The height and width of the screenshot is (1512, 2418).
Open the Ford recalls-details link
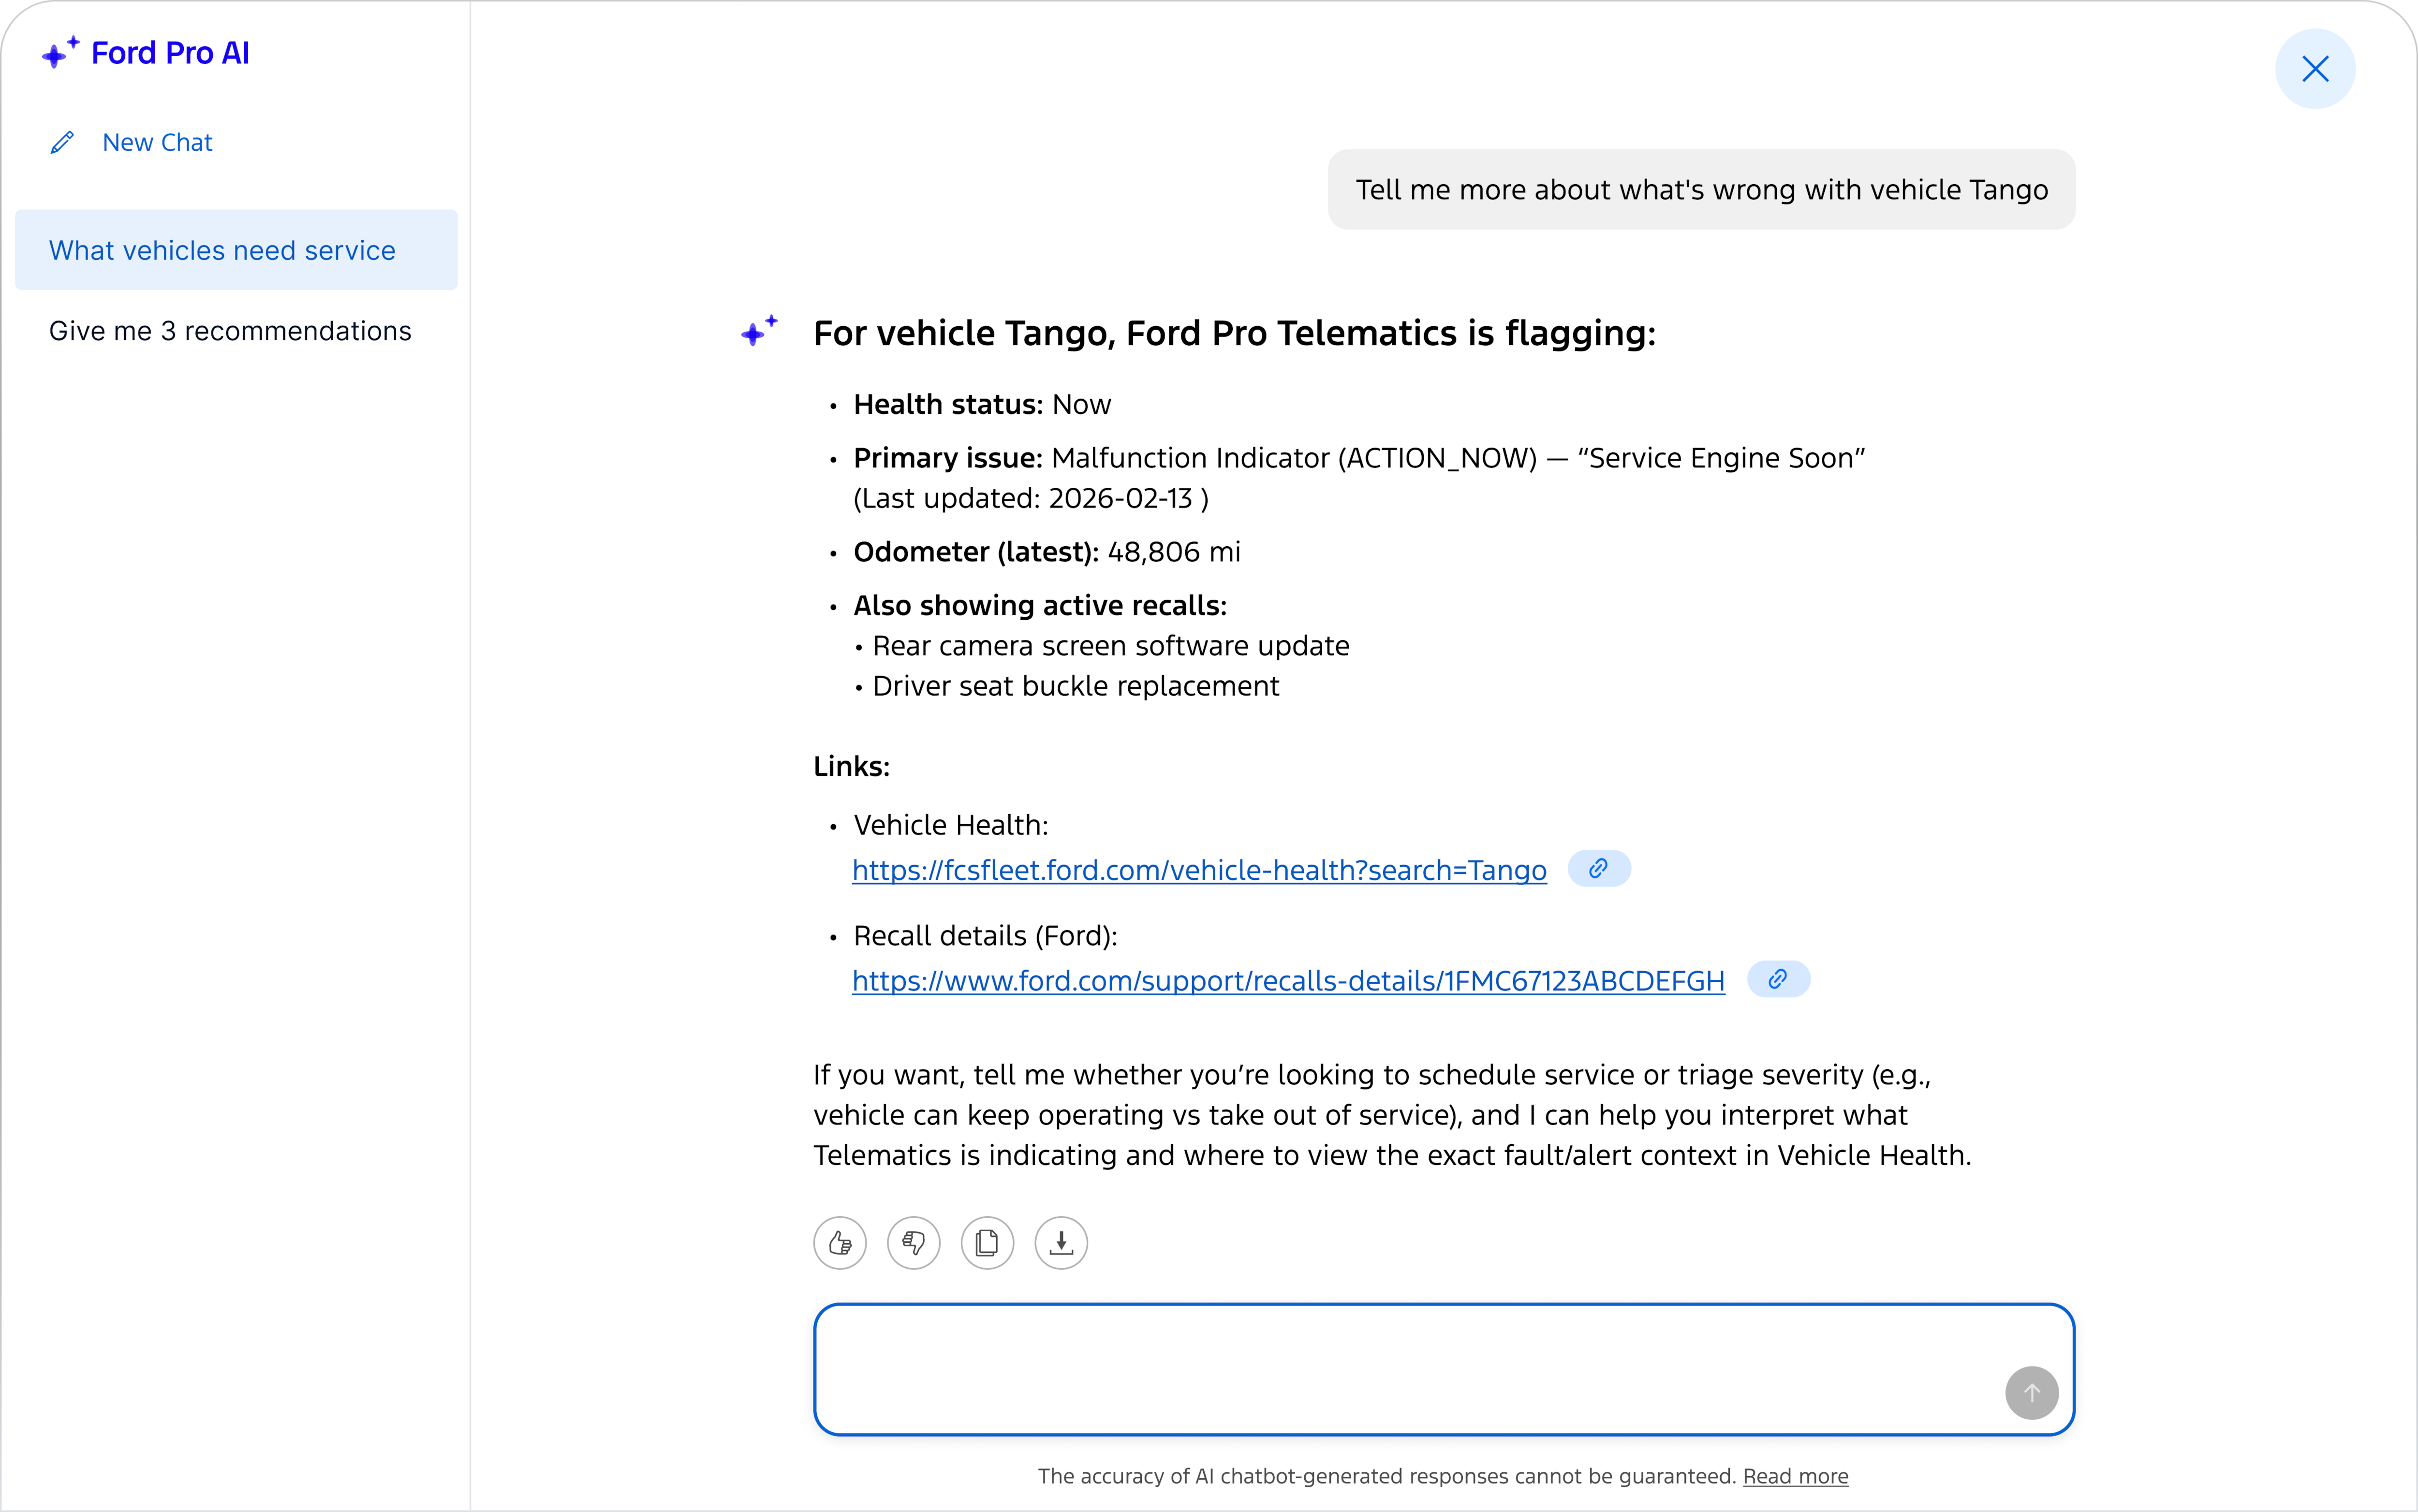(1288, 981)
